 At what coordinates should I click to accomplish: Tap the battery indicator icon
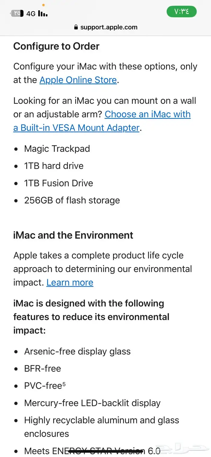17,13
